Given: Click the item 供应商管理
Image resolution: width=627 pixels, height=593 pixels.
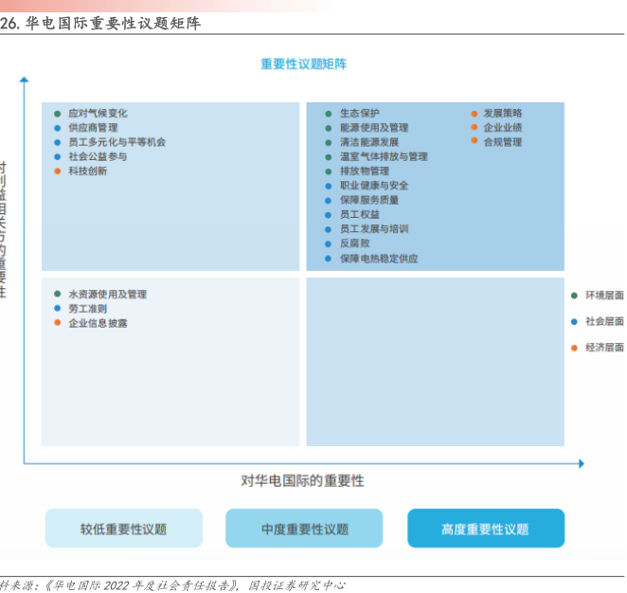Looking at the screenshot, I should (93, 128).
